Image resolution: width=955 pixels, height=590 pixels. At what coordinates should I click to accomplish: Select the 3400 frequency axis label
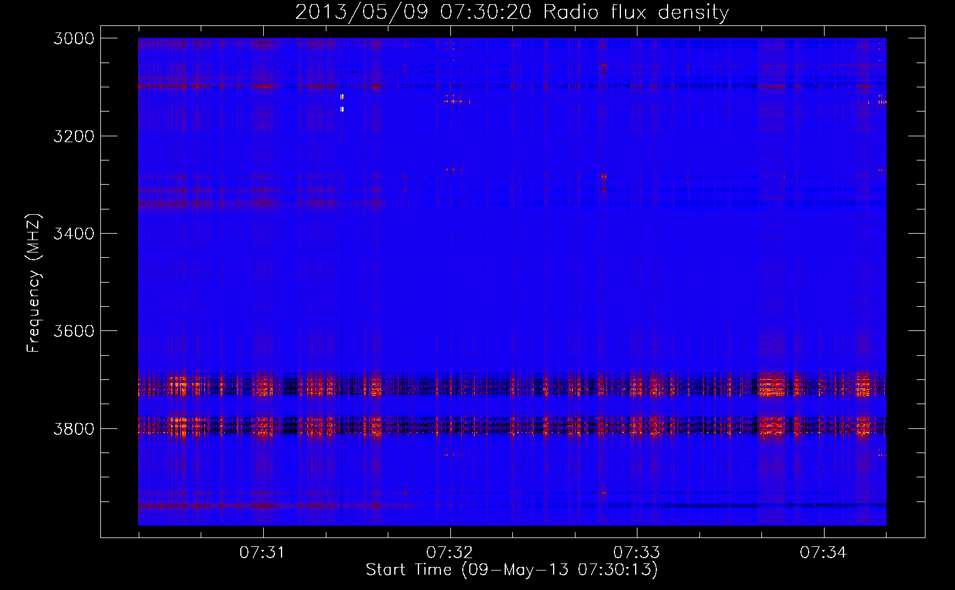click(74, 234)
